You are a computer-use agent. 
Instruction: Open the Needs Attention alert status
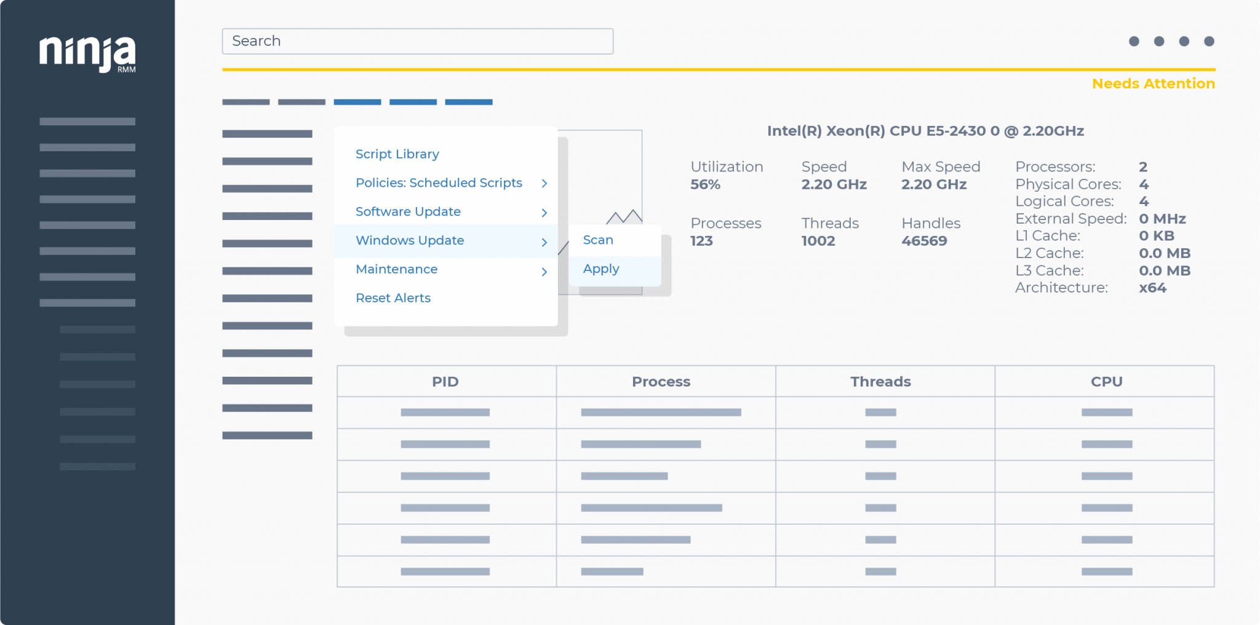click(1154, 84)
